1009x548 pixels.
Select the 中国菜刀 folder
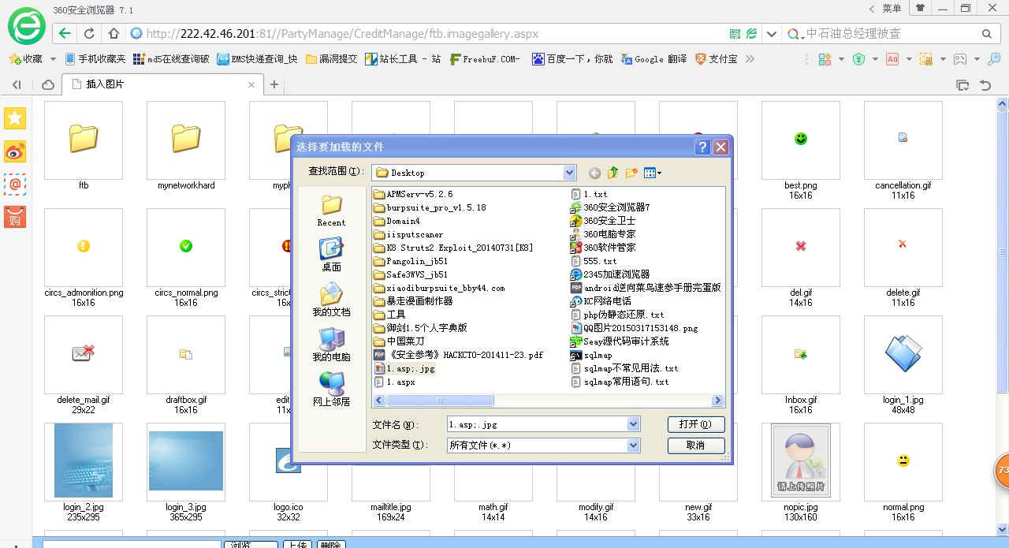pyautogui.click(x=399, y=341)
